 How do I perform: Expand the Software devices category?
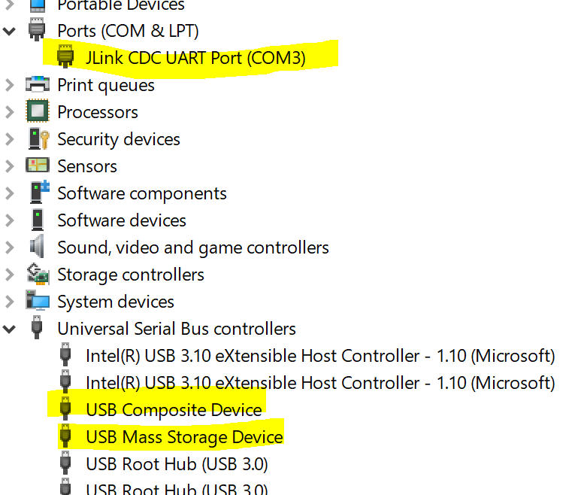(9, 220)
